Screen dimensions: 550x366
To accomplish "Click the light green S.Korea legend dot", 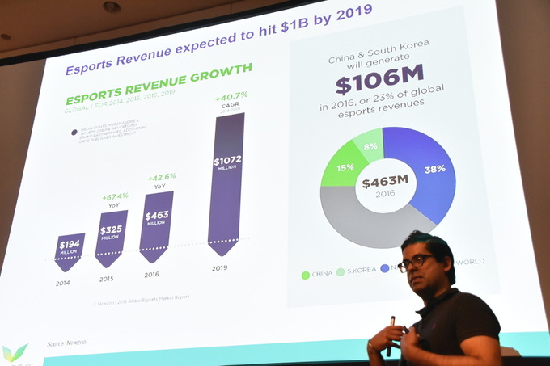I will click(341, 271).
